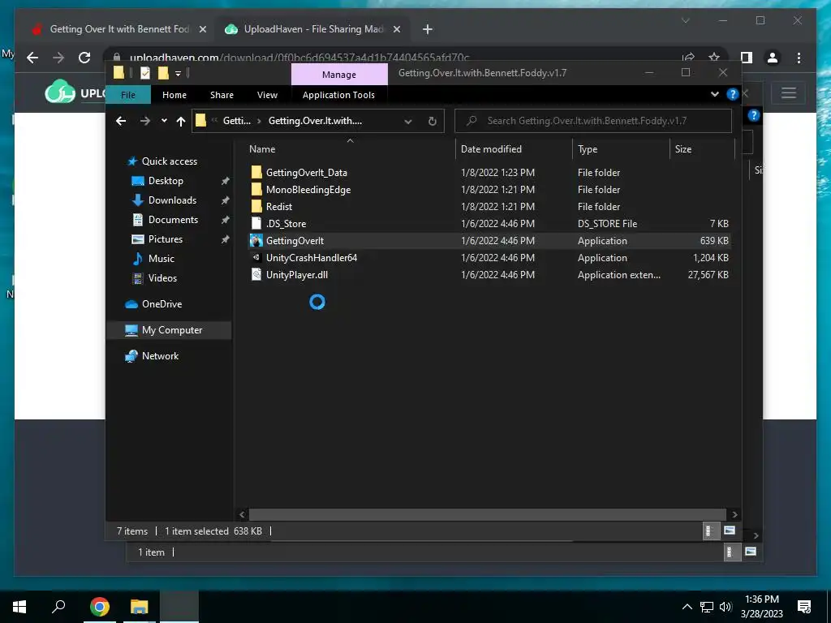
Task: Go forward in File Explorer
Action: [x=144, y=122]
